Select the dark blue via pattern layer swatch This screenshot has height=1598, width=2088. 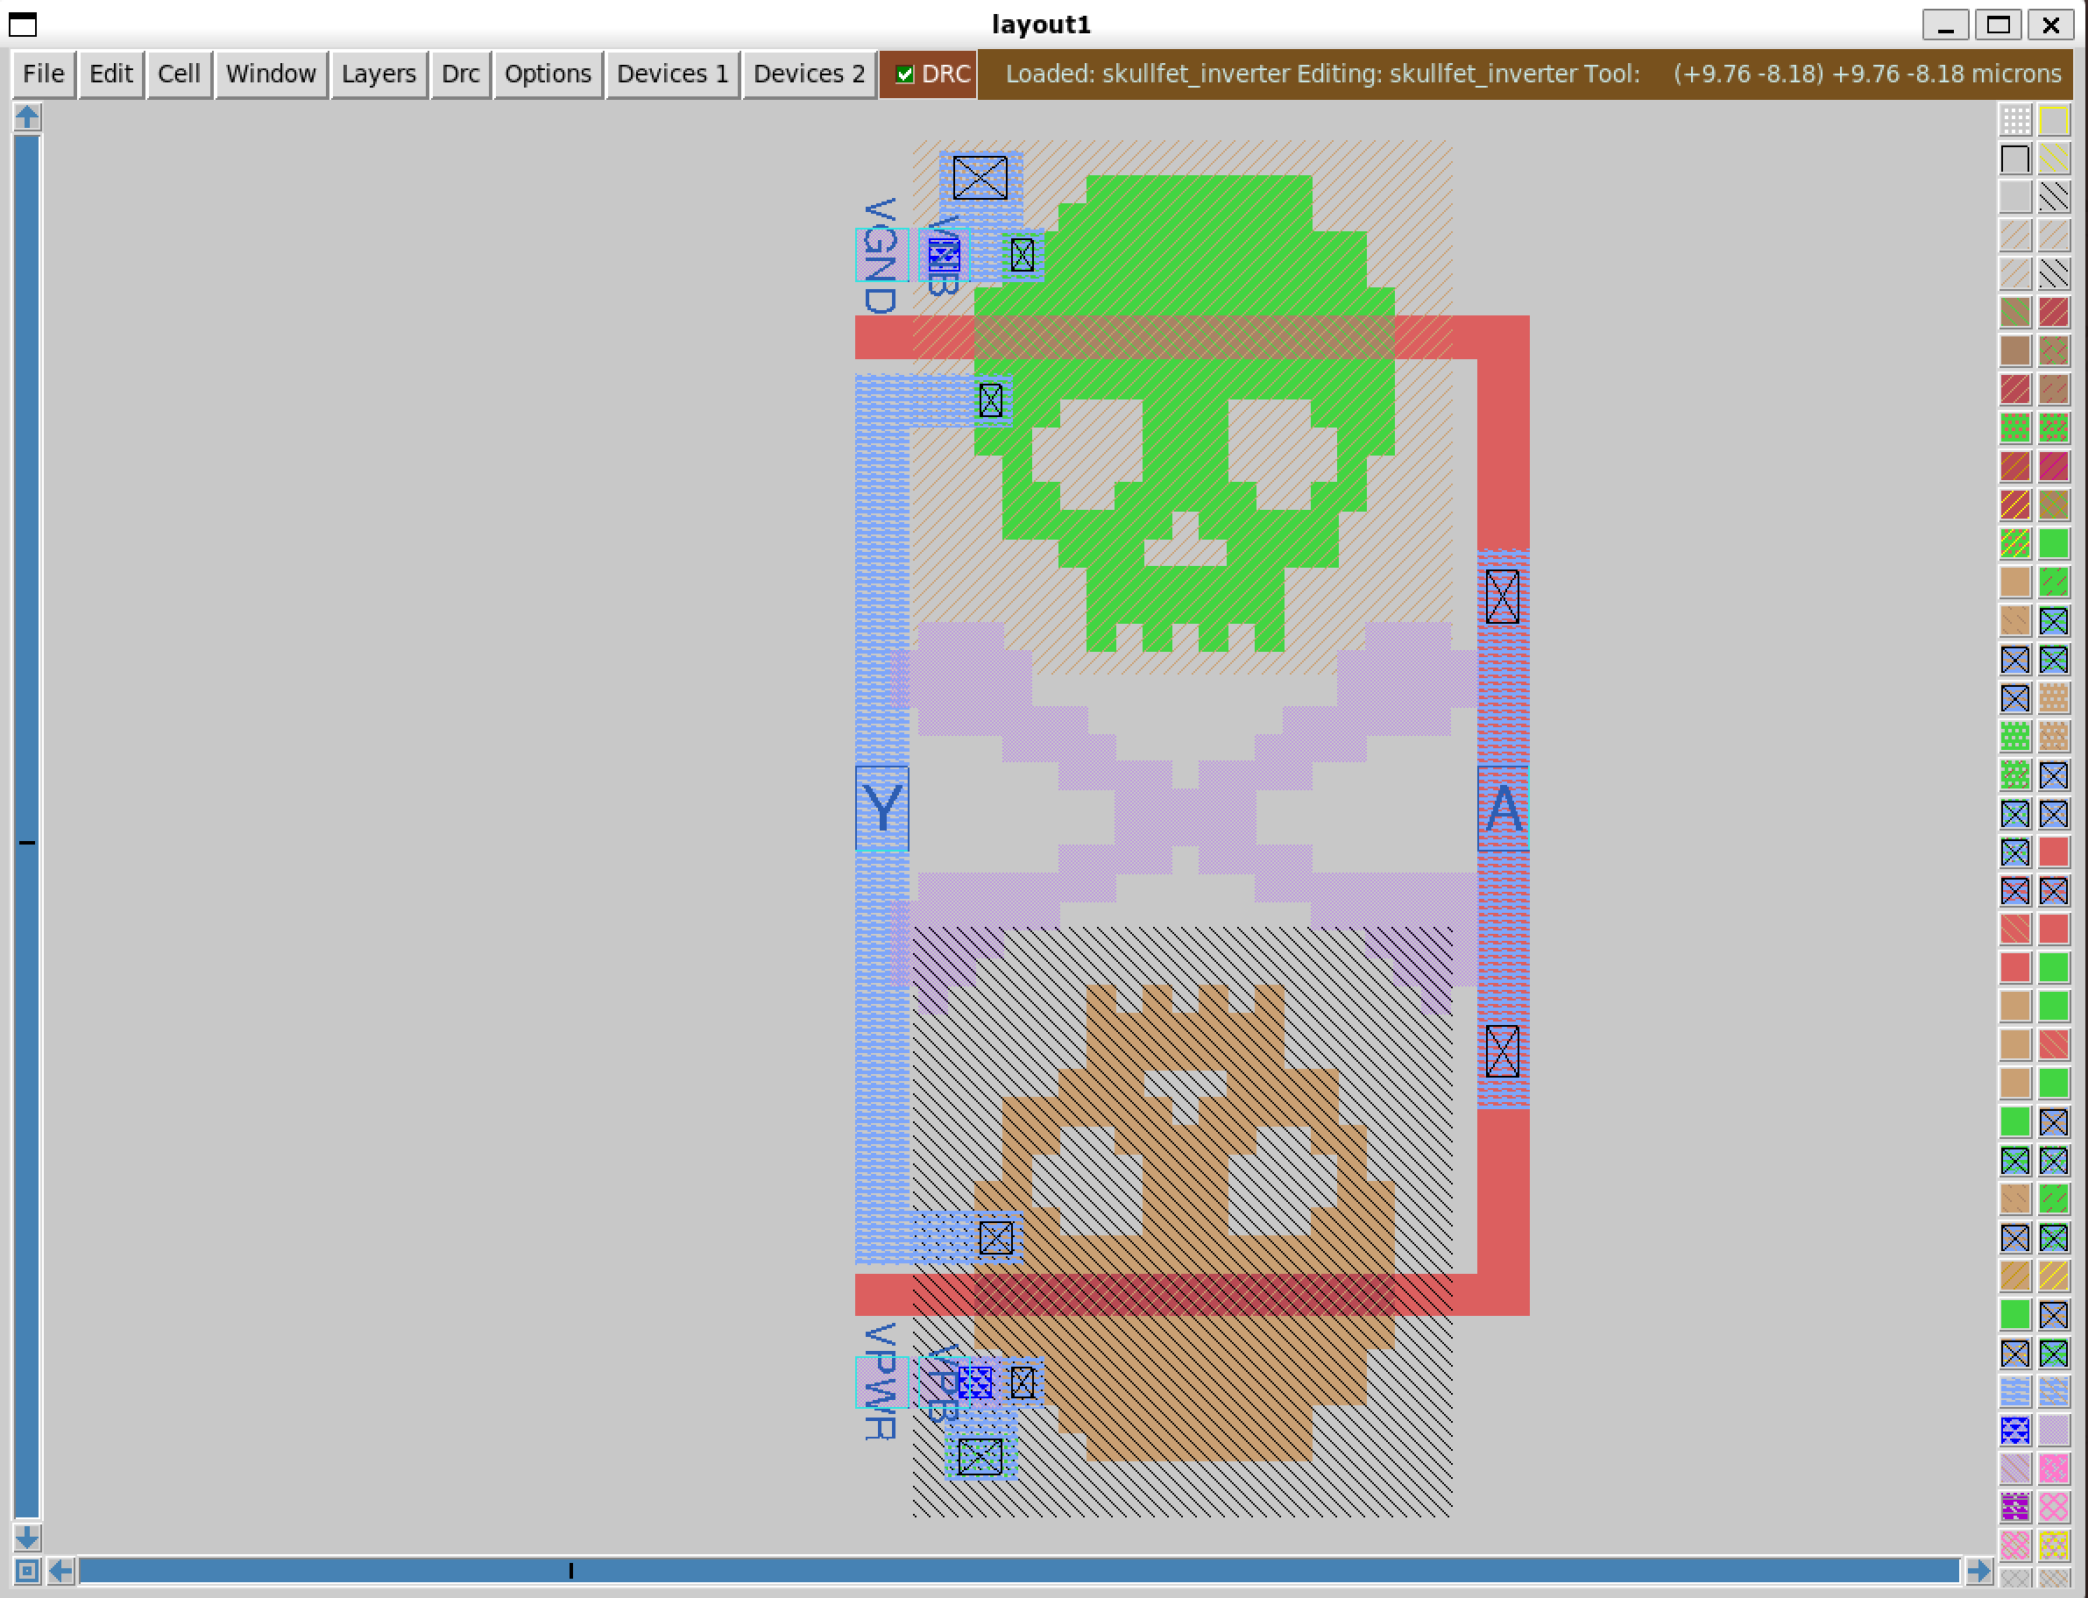point(2014,1430)
